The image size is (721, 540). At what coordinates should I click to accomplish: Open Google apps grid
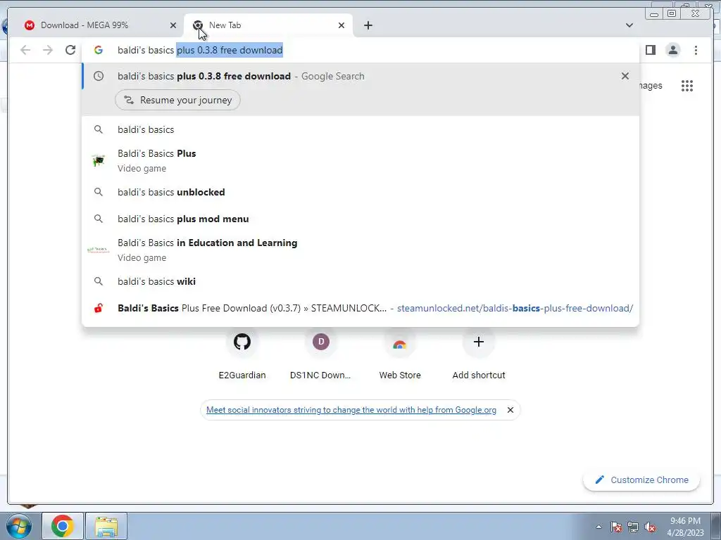coord(687,86)
